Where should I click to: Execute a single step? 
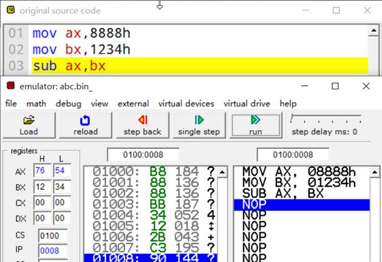click(x=199, y=125)
